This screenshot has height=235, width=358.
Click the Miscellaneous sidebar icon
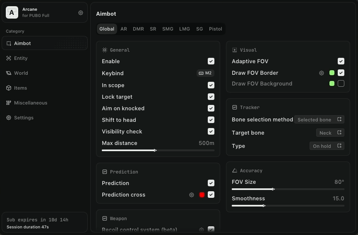point(9,103)
